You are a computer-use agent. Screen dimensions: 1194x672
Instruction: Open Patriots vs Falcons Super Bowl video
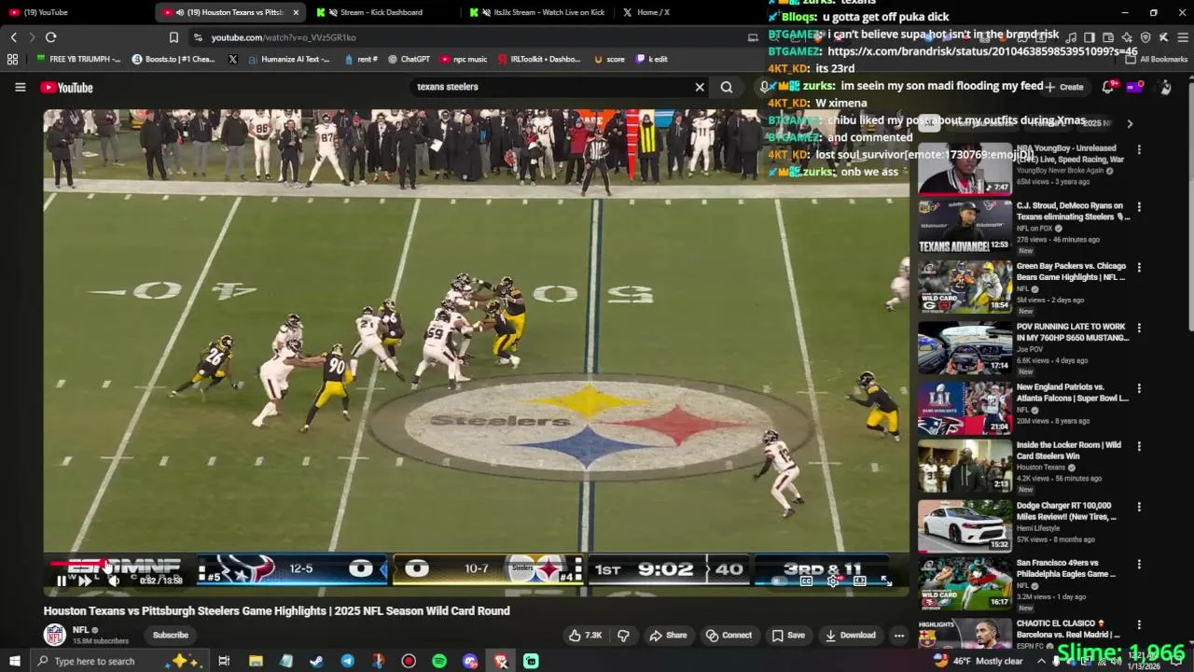[965, 408]
